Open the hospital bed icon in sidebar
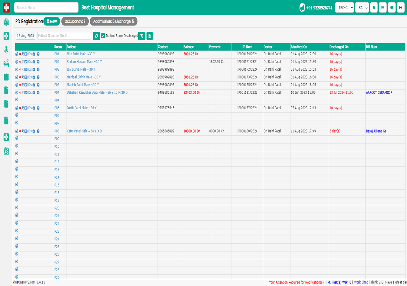This screenshot has height=286, width=407. pos(6,64)
